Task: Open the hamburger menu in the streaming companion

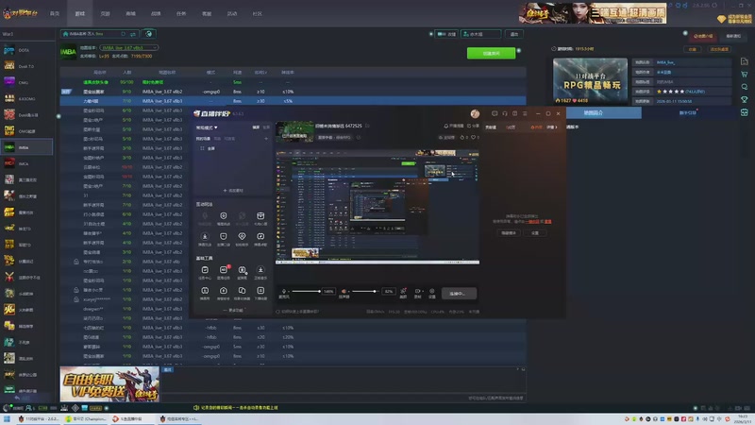Action: (525, 113)
